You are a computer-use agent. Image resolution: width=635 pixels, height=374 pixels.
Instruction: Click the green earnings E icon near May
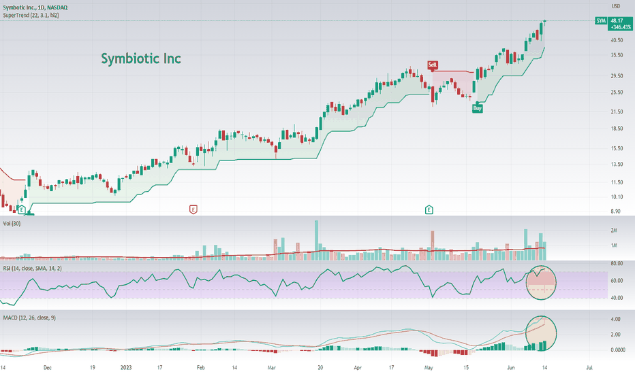tap(429, 209)
